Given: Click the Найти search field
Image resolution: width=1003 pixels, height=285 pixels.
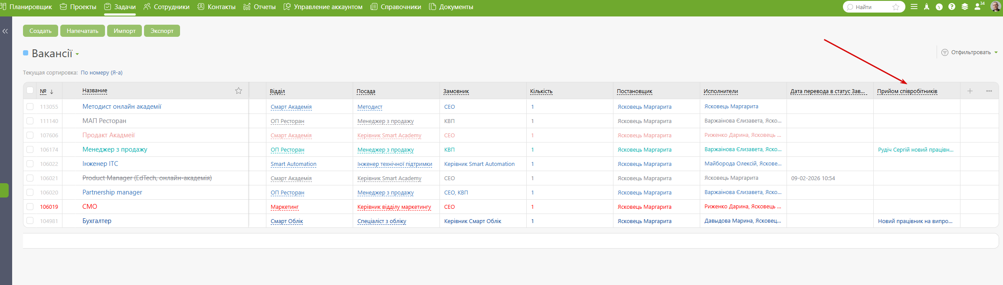Looking at the screenshot, I should point(870,7).
